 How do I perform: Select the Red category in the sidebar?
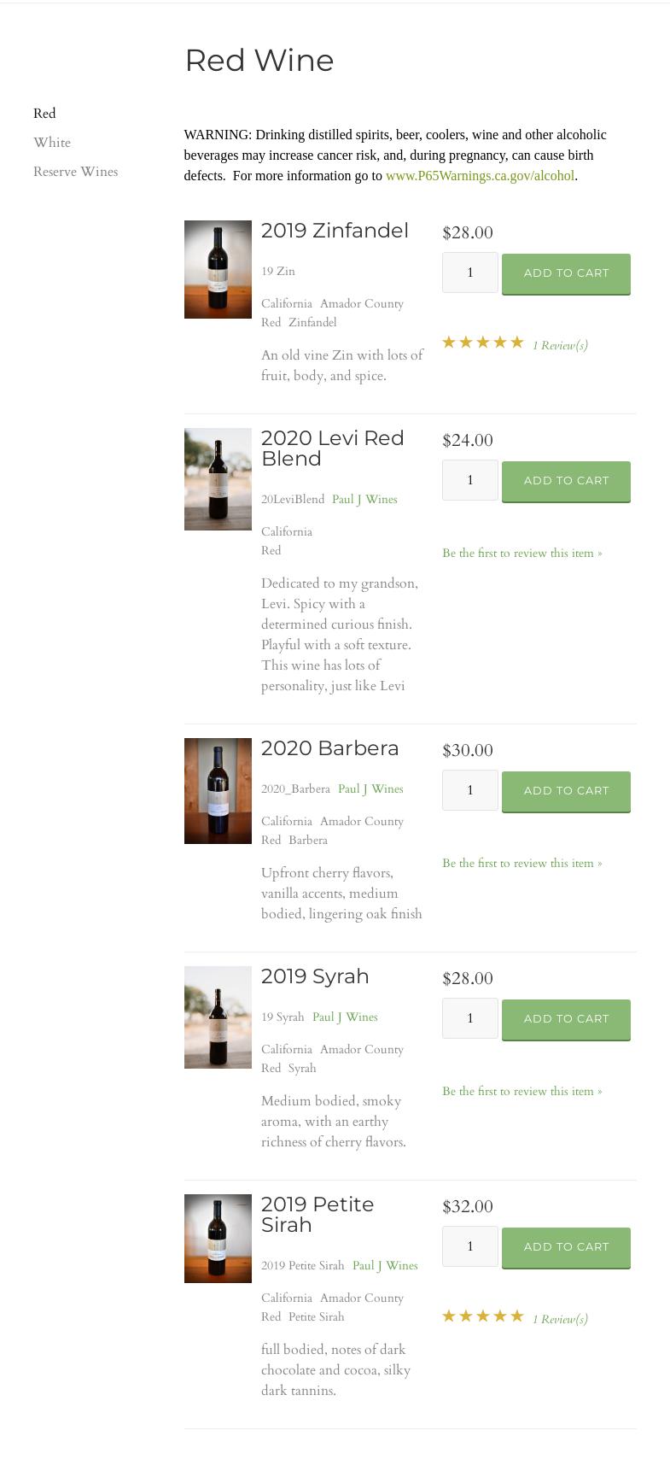pos(44,113)
